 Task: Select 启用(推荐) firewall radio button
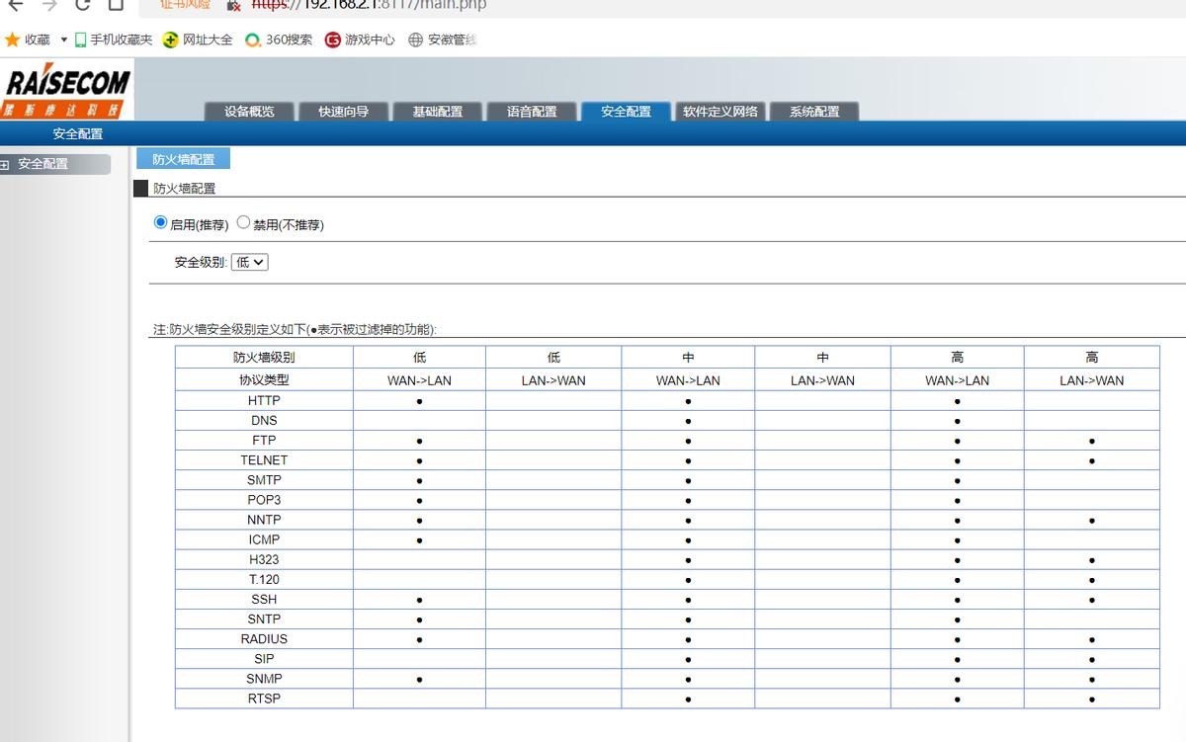pos(161,223)
